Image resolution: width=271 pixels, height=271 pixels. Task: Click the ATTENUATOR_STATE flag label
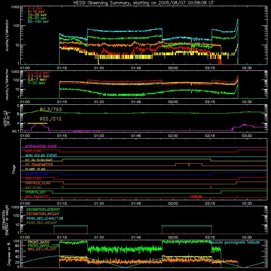[x=41, y=146]
